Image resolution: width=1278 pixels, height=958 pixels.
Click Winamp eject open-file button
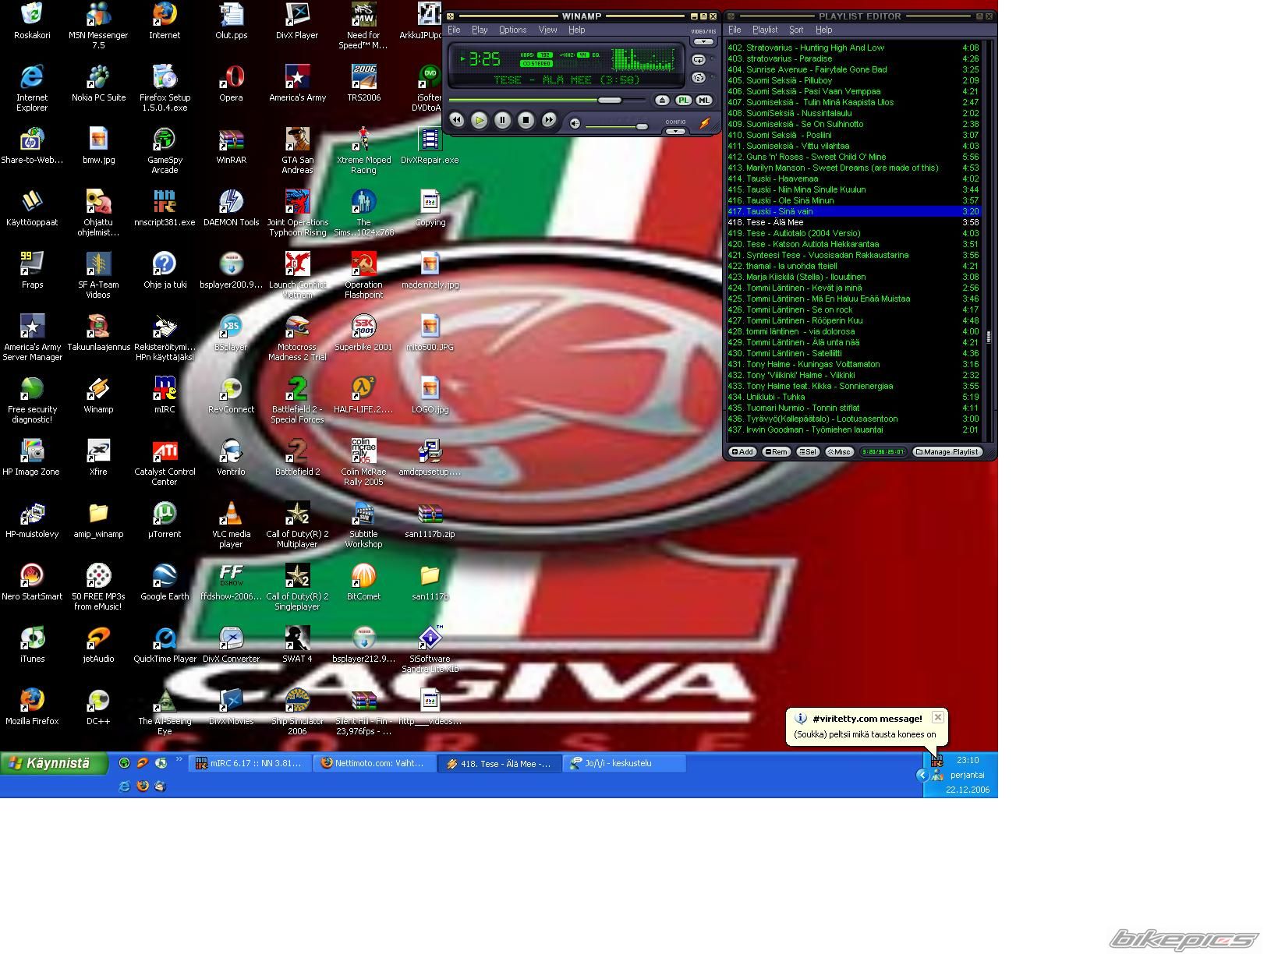[x=662, y=101]
